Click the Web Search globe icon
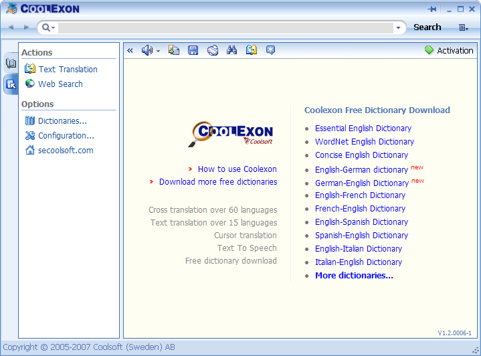The image size is (481, 356). tap(30, 84)
